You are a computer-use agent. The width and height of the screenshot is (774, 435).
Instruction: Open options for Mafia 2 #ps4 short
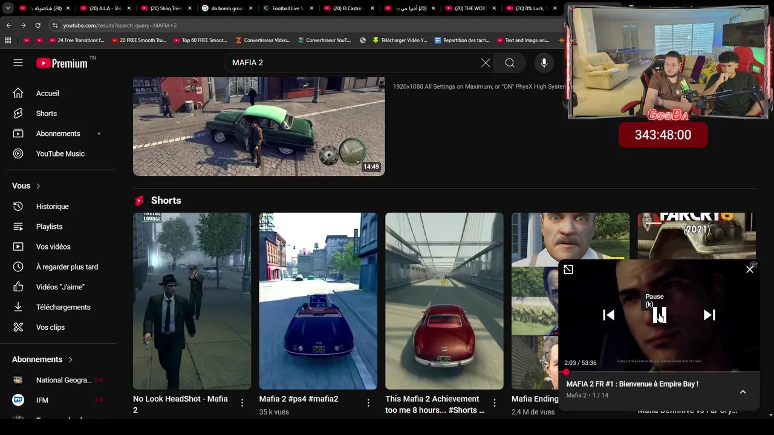click(368, 403)
